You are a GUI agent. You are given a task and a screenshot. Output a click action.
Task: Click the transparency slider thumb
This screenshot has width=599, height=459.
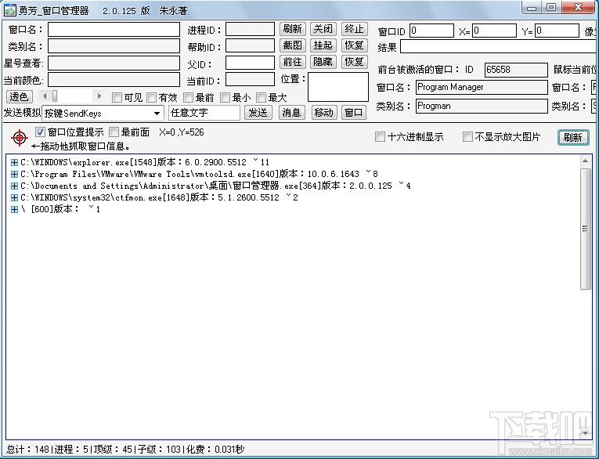pyautogui.click(x=55, y=96)
